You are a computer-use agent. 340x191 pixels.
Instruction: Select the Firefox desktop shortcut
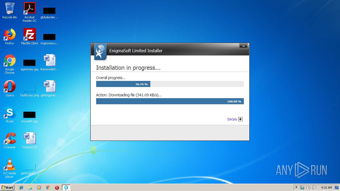pyautogui.click(x=10, y=37)
